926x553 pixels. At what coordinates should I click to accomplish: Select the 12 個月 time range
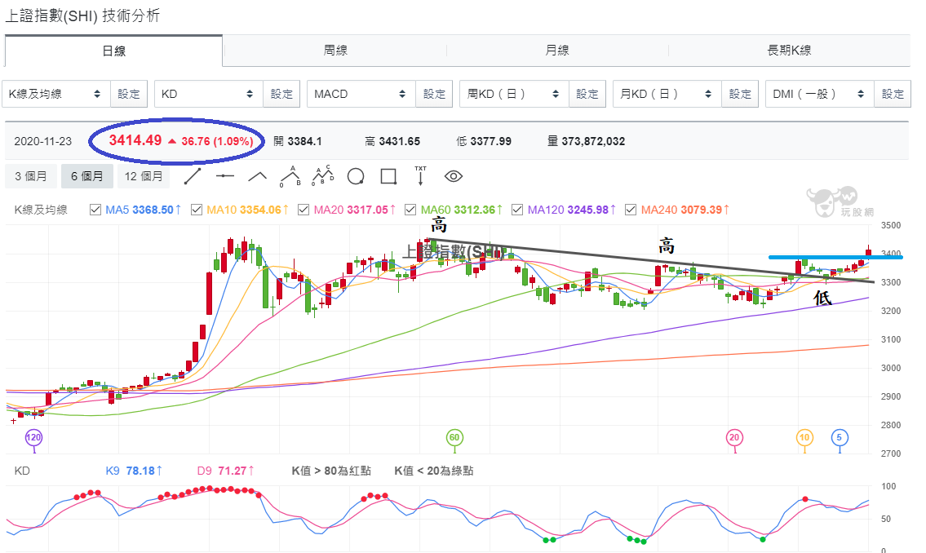click(x=144, y=176)
